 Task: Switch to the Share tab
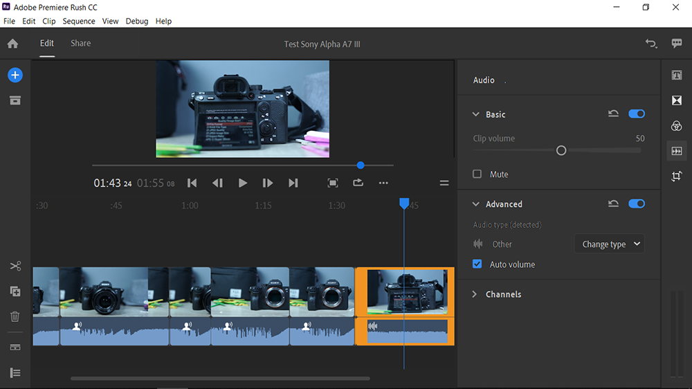[x=81, y=44]
